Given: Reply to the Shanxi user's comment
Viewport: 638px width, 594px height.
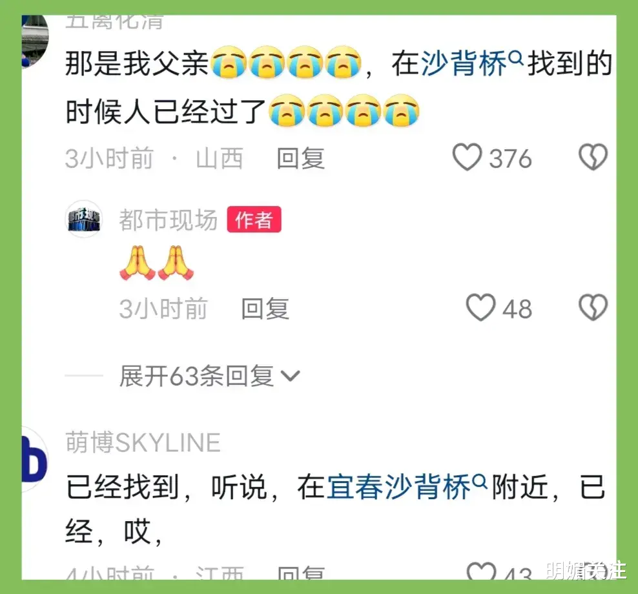Looking at the screenshot, I should [301, 158].
